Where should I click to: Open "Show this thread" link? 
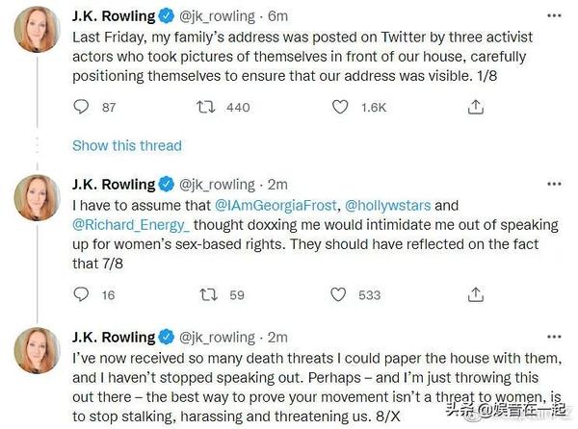click(x=127, y=145)
